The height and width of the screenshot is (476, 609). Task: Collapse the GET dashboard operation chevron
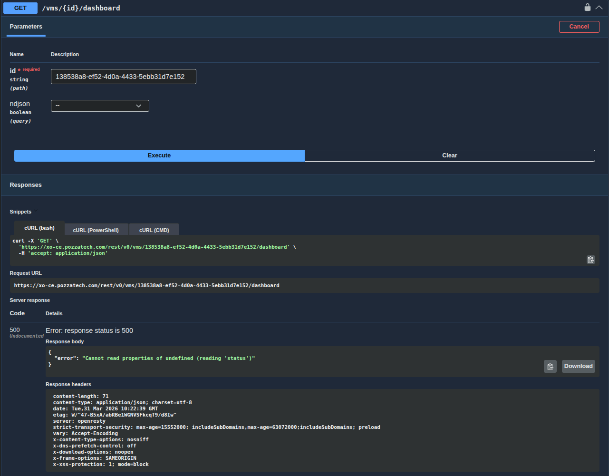click(x=599, y=7)
